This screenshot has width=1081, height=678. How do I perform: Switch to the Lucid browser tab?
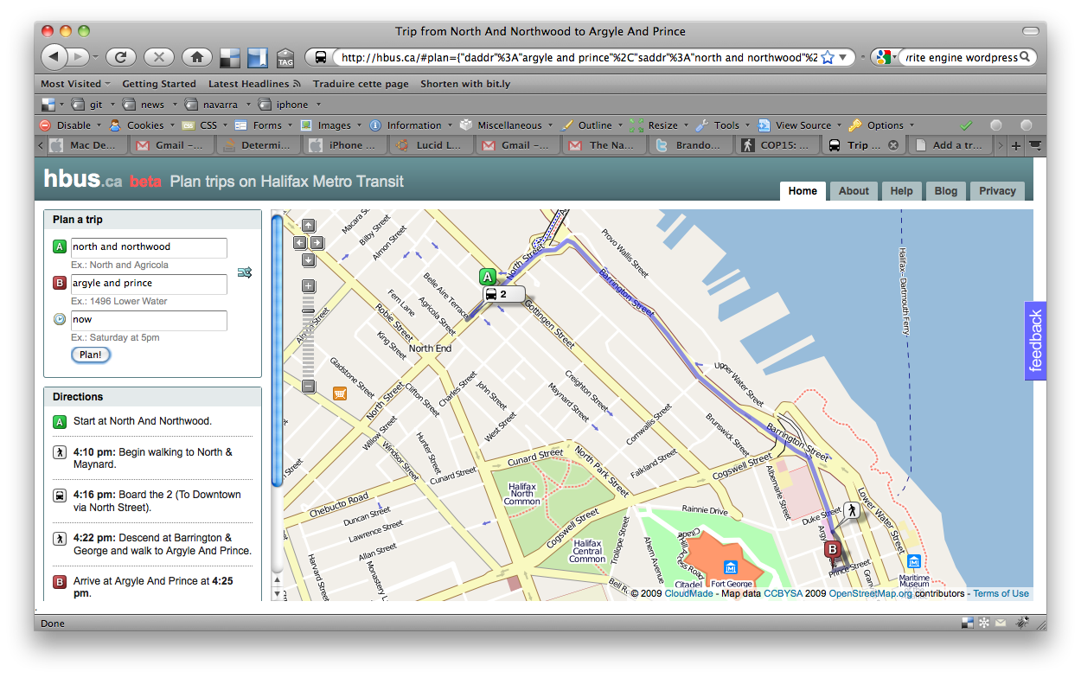[431, 145]
